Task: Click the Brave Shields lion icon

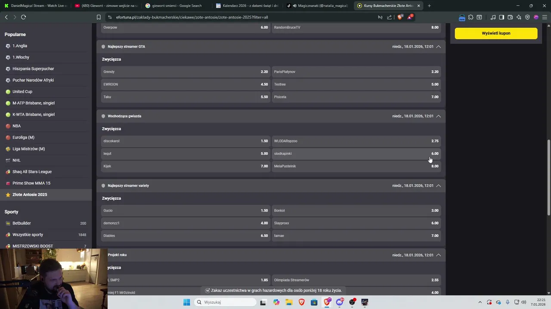Action: 400,17
